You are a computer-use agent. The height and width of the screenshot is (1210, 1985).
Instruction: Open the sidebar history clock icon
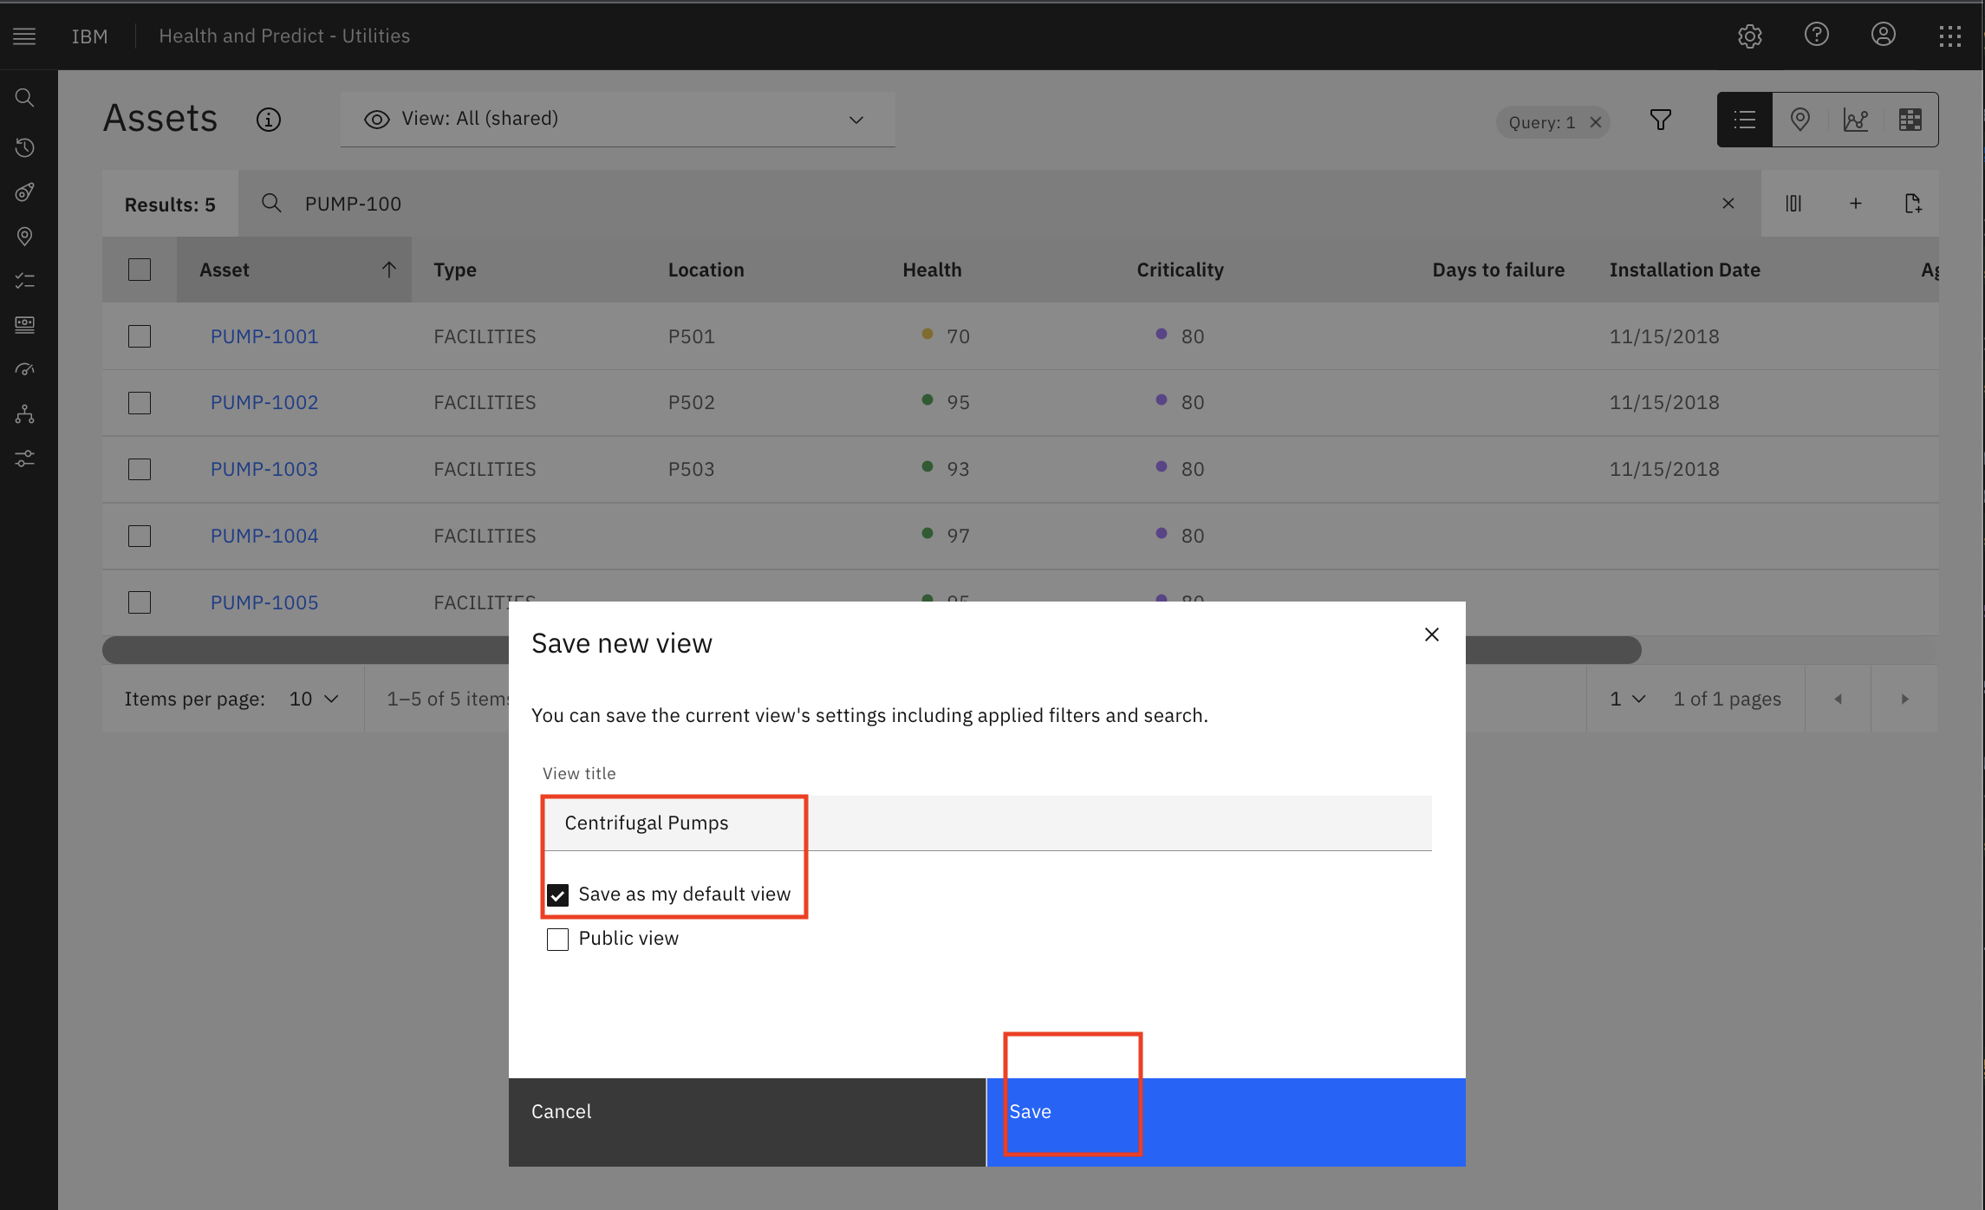(x=24, y=147)
